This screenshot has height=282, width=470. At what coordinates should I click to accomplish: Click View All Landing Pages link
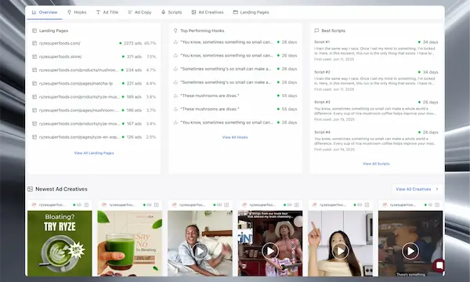tap(94, 153)
